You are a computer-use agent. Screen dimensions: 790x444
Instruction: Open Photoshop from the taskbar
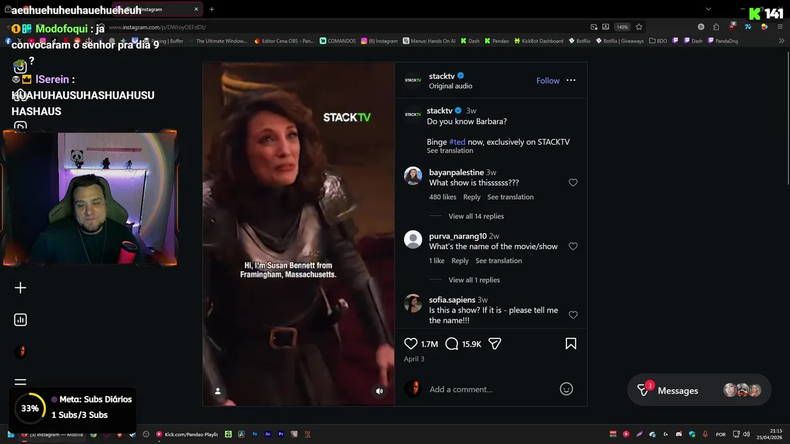click(x=254, y=434)
